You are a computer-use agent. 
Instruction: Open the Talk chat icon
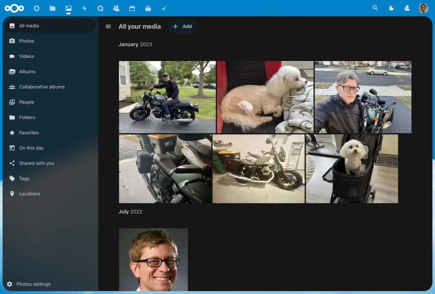[x=100, y=8]
